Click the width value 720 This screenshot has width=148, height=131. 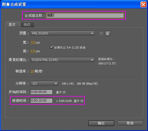(x=33, y=42)
